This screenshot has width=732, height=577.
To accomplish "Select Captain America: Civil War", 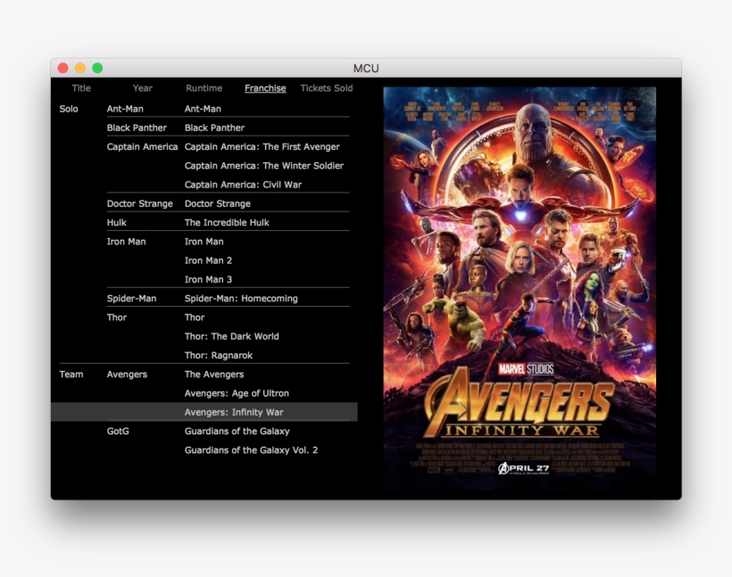I will tap(250, 184).
